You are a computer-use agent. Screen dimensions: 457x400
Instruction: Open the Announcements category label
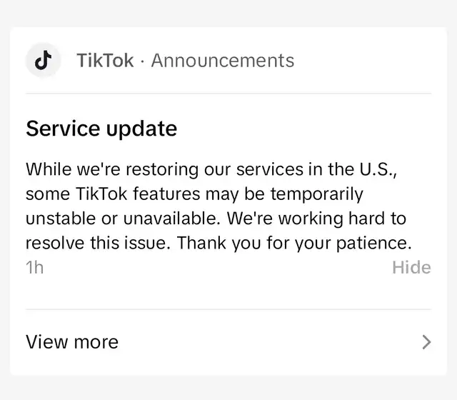(x=223, y=61)
